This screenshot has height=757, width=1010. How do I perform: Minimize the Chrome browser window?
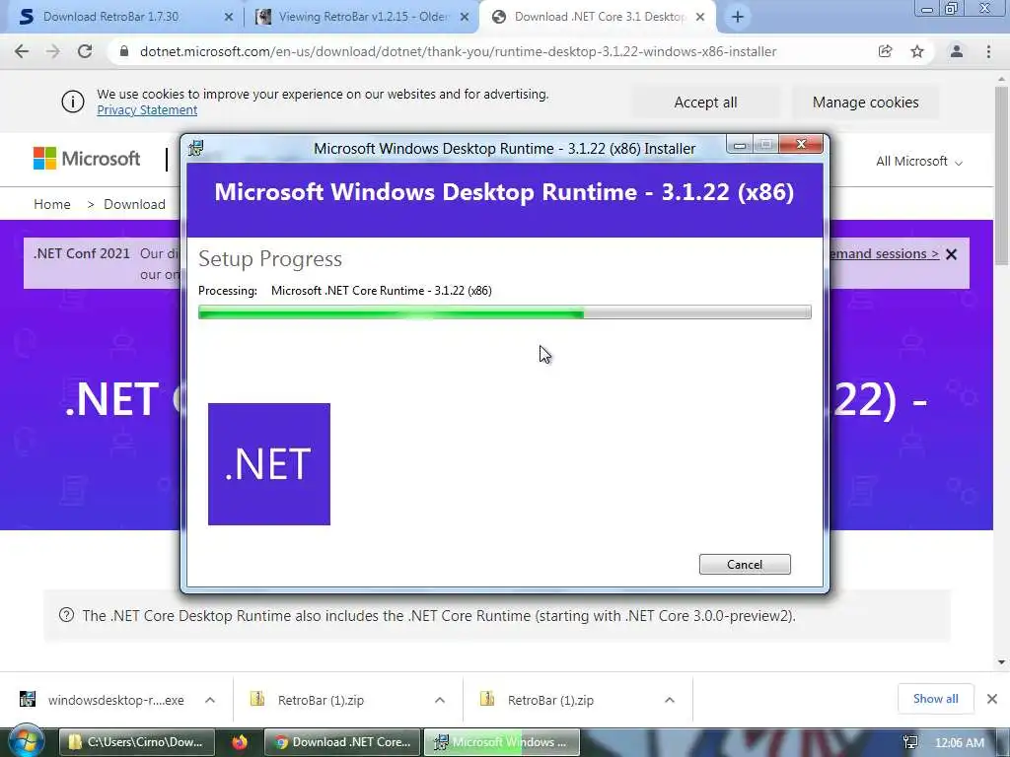point(927,9)
